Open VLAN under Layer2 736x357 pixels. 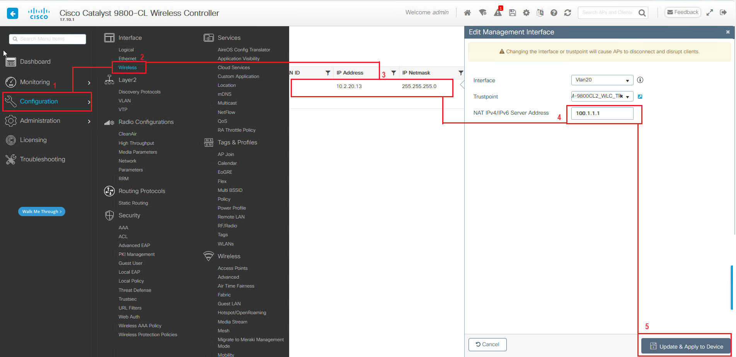click(x=124, y=101)
